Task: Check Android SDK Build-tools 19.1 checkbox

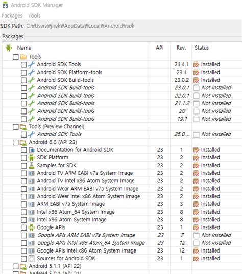Action: tap(23, 119)
